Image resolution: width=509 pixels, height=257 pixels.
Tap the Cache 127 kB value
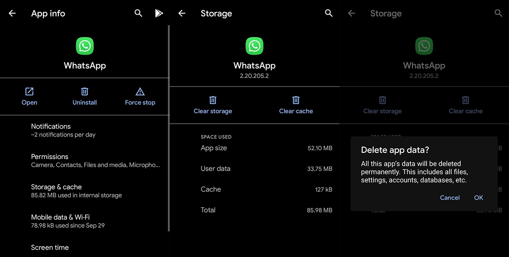[x=324, y=189]
